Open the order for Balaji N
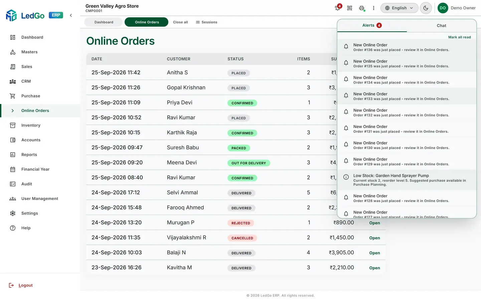481x300 pixels. 374,253
